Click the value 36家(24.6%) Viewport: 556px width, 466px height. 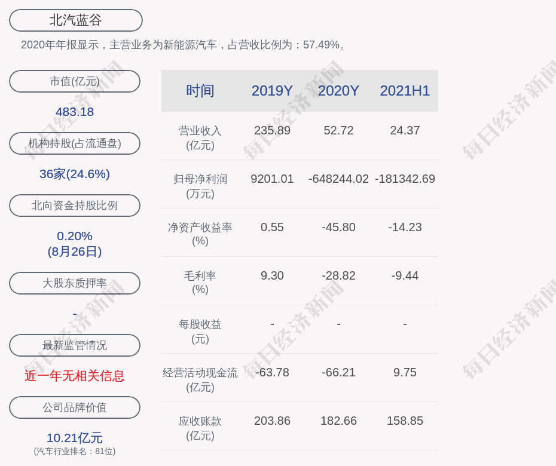coord(75,174)
